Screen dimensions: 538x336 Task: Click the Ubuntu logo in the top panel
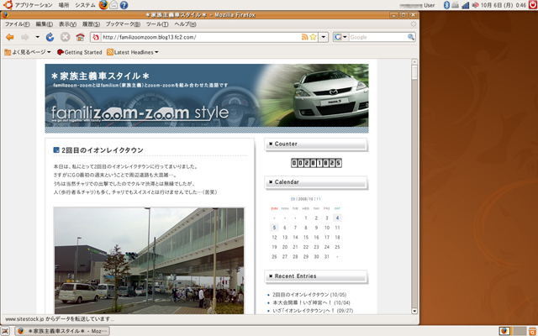coord(8,5)
